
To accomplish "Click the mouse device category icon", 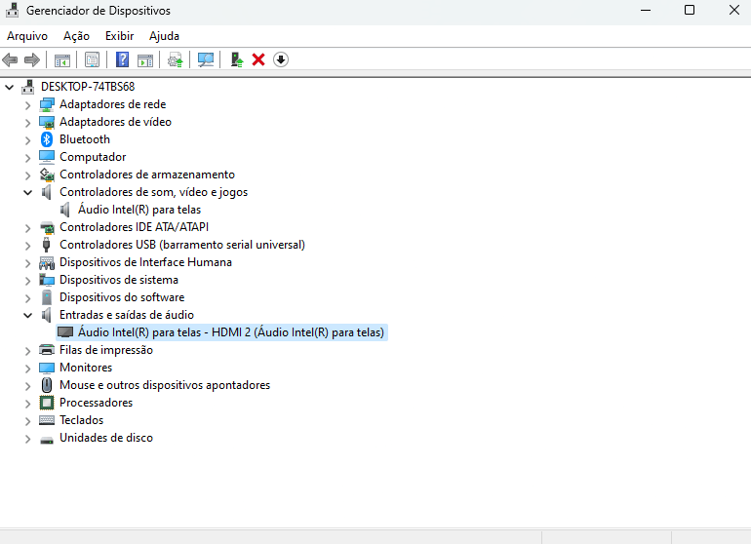I will point(47,385).
